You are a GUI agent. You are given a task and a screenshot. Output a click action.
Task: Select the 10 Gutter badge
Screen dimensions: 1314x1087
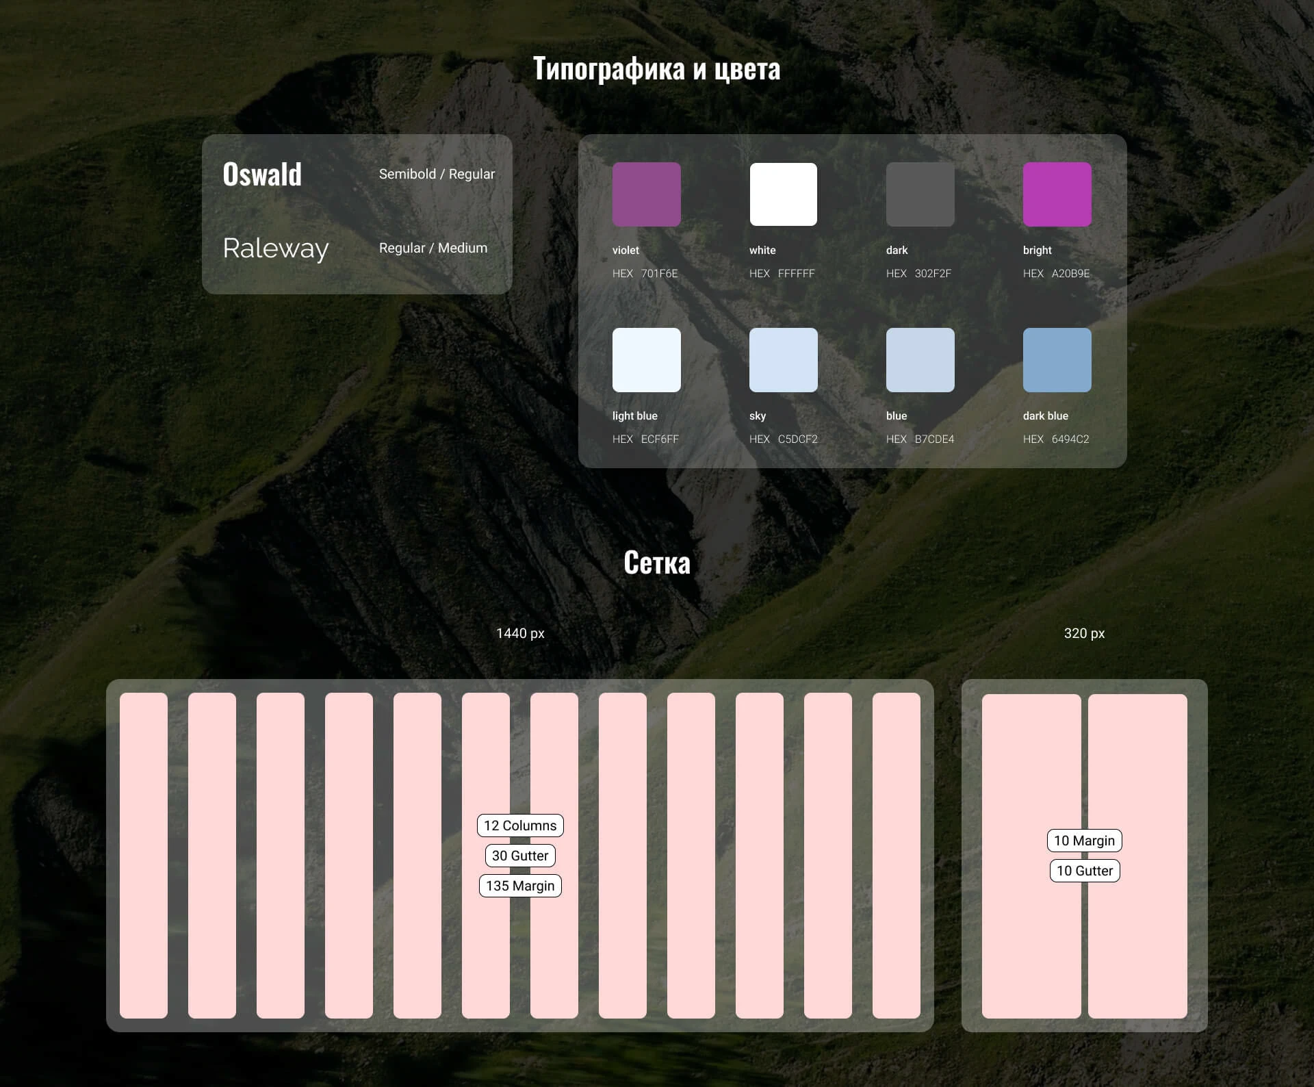click(x=1085, y=871)
